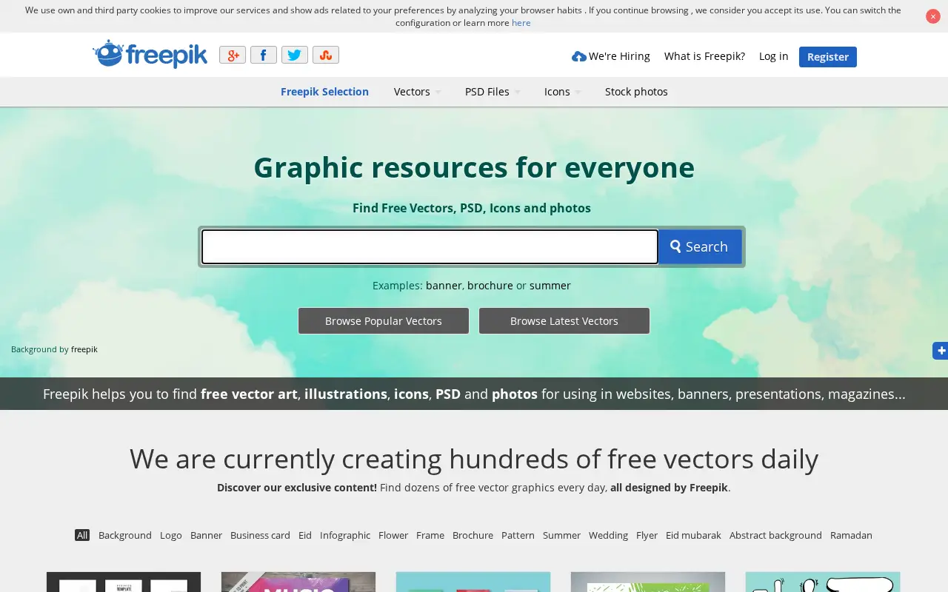Screen dimensions: 948x592
Task: Filter by Infographic category
Action: tap(345, 535)
